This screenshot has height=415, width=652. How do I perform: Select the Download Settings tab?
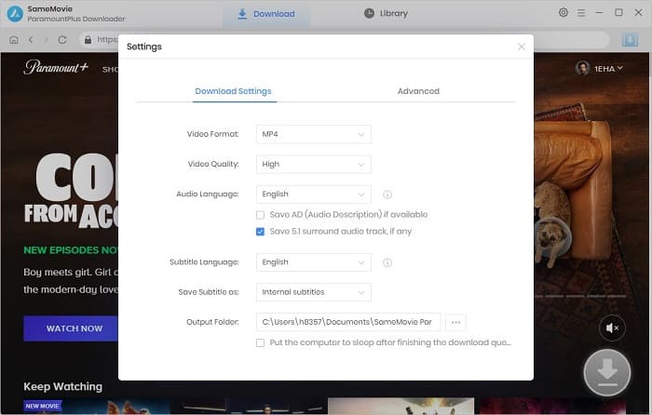click(x=233, y=91)
